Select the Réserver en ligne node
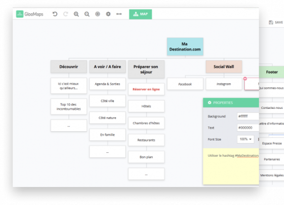 pyautogui.click(x=146, y=89)
